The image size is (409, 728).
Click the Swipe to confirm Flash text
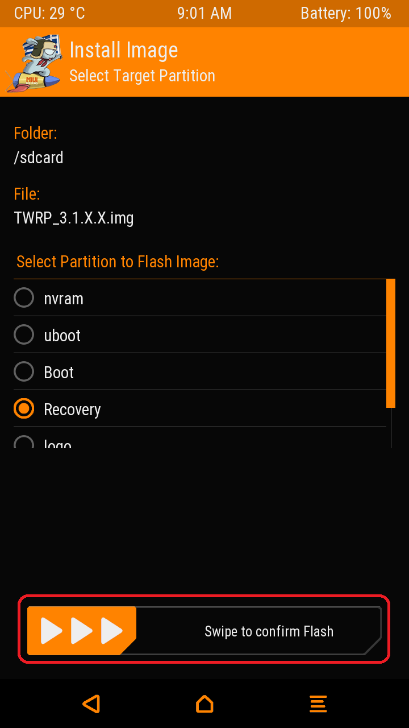269,631
